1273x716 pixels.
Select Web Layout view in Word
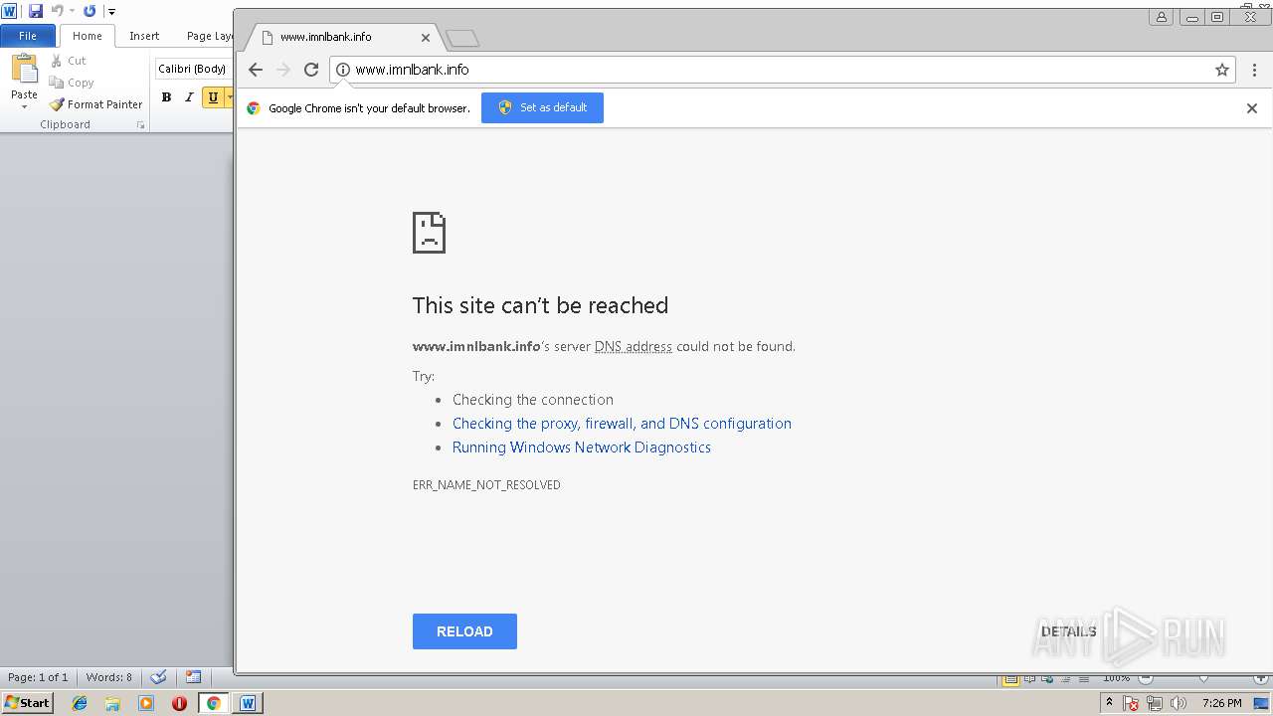pyautogui.click(x=1047, y=679)
